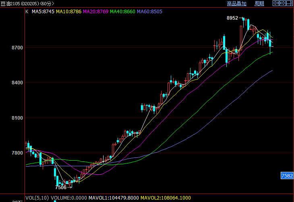Click the MAVOL2:108064.1000 value
This screenshot has height=202, width=294.
[166, 198]
